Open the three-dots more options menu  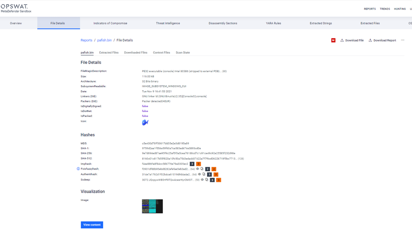(403, 40)
